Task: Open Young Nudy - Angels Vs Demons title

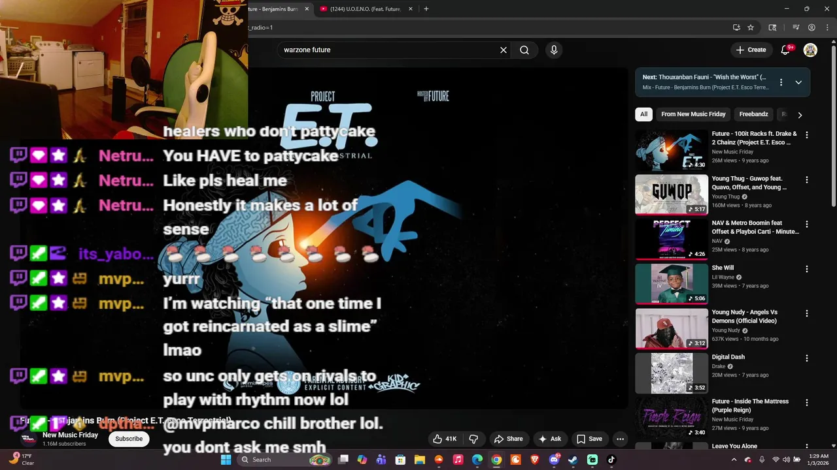Action: (744, 317)
